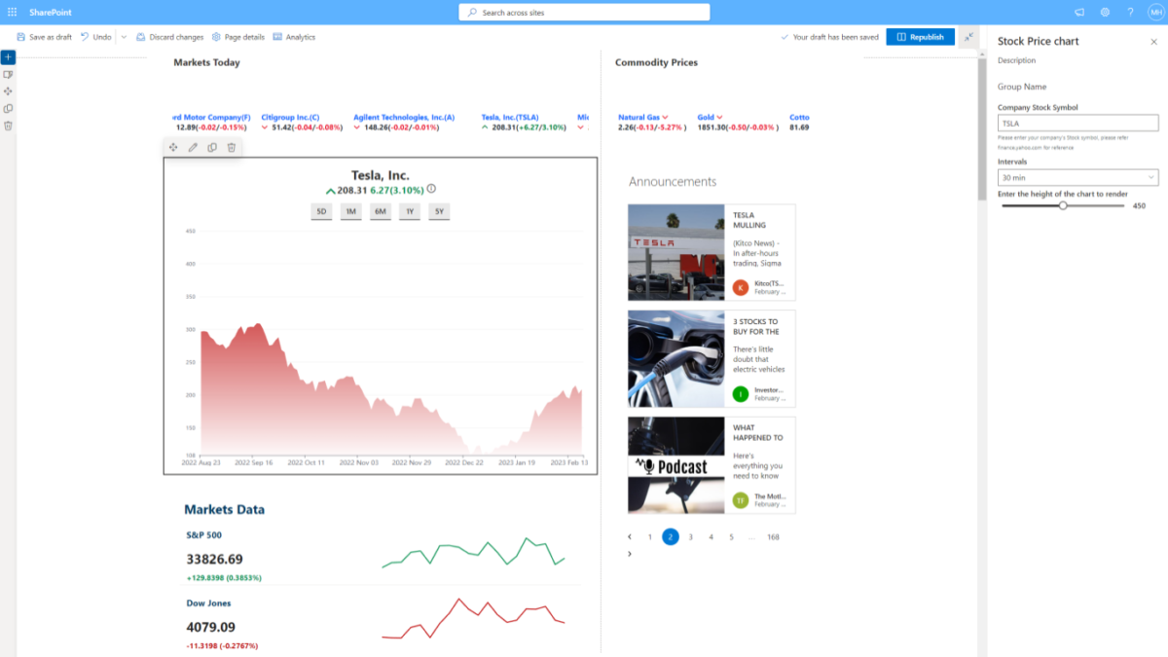Open the Intervals dropdown showing 30 min
The height and width of the screenshot is (657, 1168).
click(x=1077, y=178)
